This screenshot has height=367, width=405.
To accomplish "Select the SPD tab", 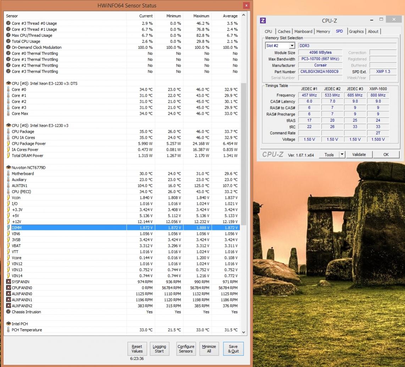I will click(339, 31).
